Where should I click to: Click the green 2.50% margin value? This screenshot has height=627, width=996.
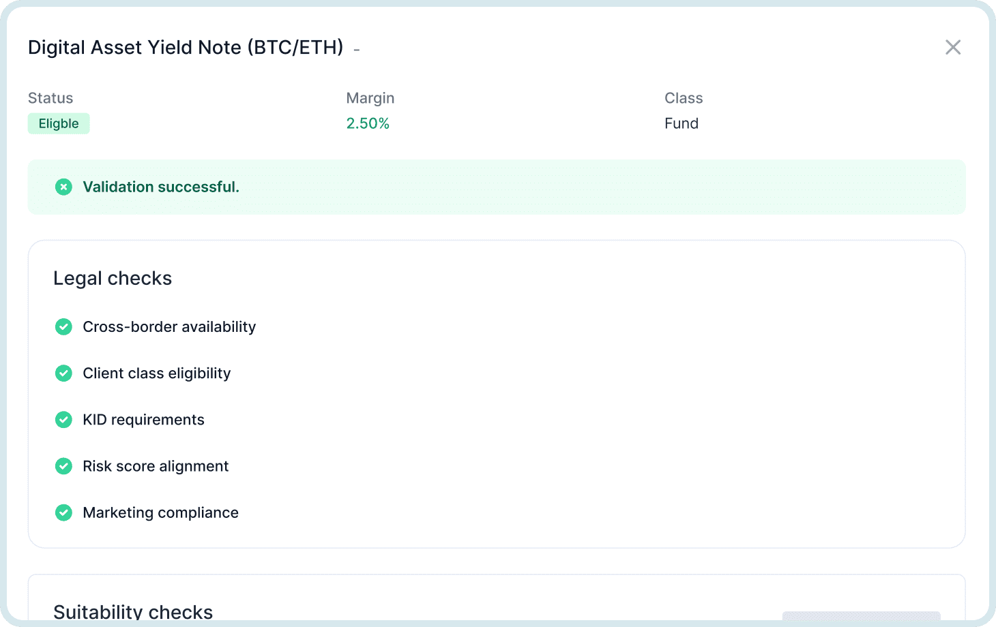tap(368, 123)
